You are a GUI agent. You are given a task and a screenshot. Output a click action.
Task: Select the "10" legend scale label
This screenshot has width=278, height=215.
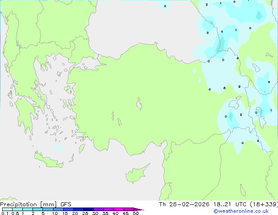55,213
